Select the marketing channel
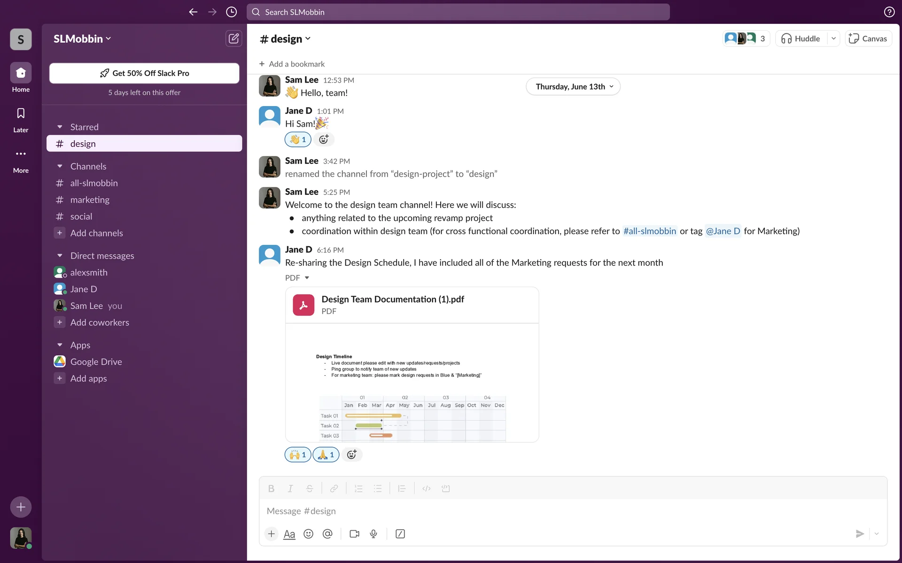The width and height of the screenshot is (902, 563). coord(90,200)
